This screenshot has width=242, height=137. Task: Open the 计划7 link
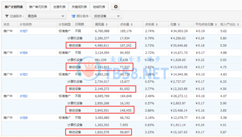(23, 31)
